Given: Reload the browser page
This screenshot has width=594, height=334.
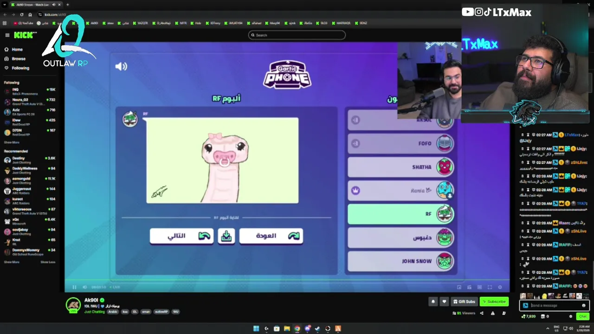Looking at the screenshot, I should [x=21, y=14].
